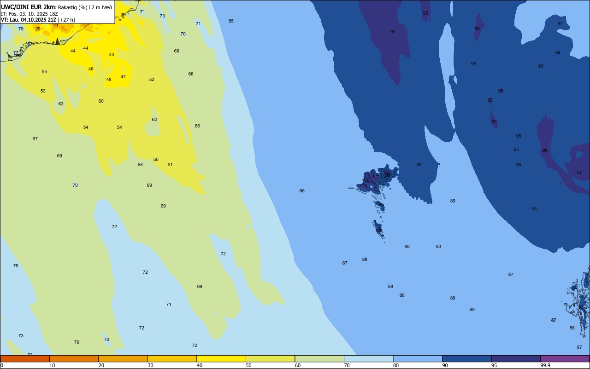Select the legend tick label '95'
The image size is (590, 369).
494,365
